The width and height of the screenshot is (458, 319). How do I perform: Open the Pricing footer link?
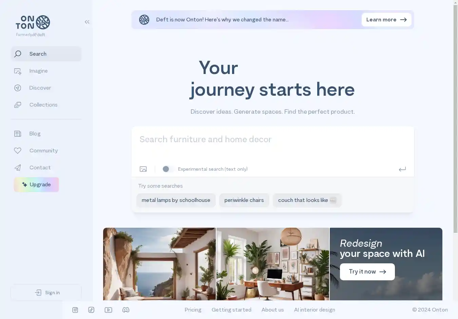coord(193,310)
